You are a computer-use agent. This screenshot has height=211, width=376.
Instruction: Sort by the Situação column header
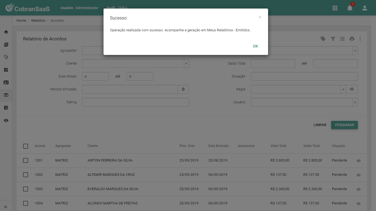pos(338,146)
